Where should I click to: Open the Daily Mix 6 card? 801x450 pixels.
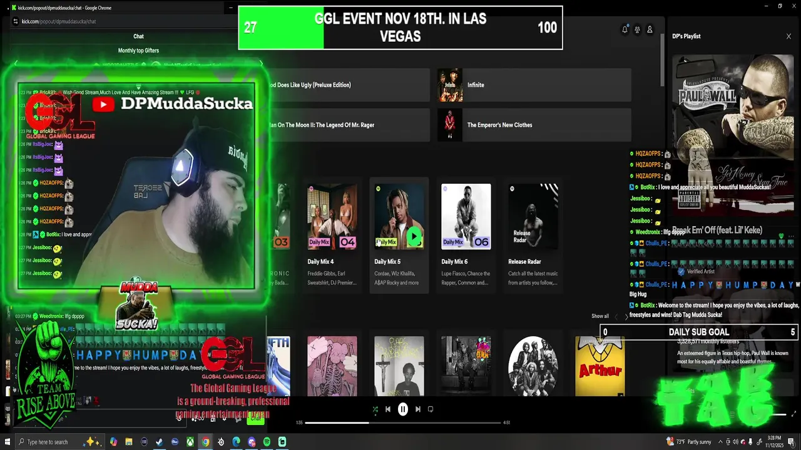[x=466, y=236]
